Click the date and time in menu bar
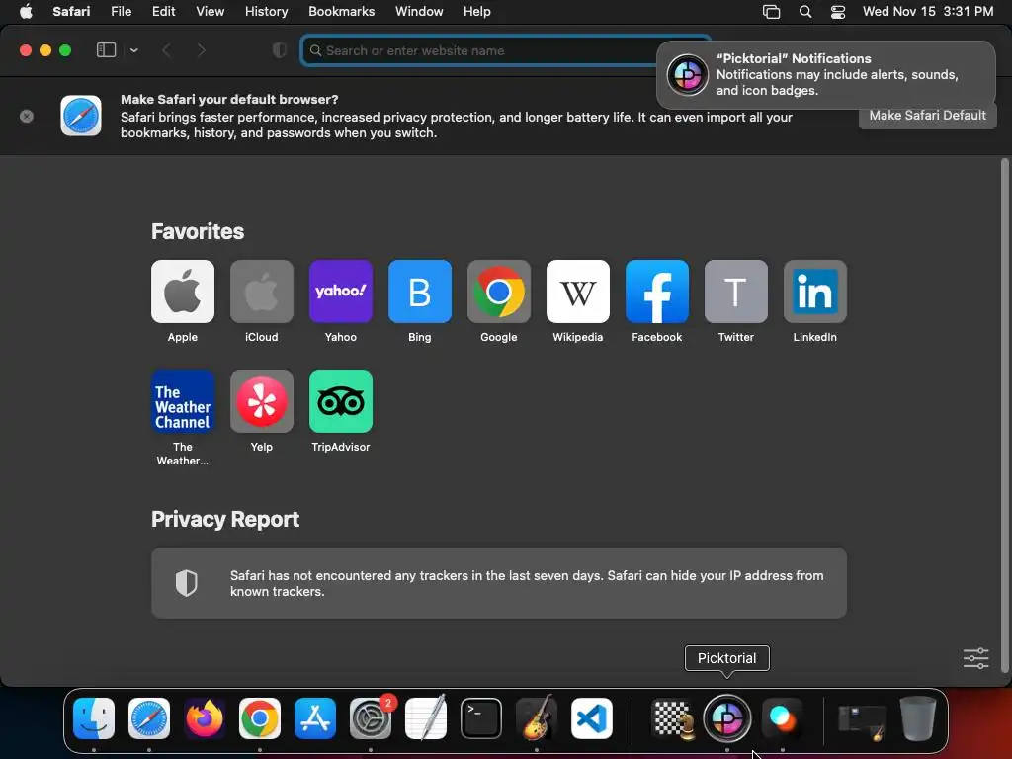The width and height of the screenshot is (1012, 759). (x=927, y=12)
